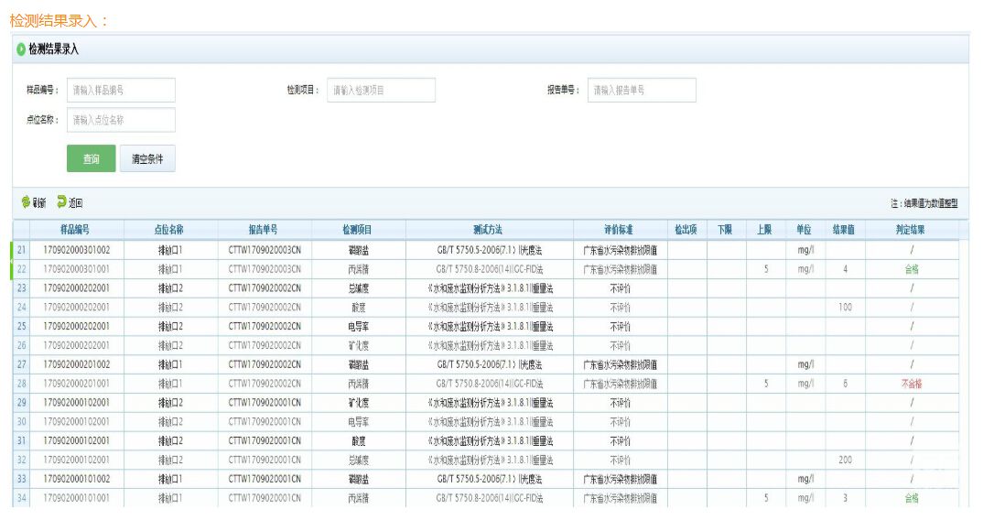Click the green refresh icon (刷新)

tap(27, 202)
